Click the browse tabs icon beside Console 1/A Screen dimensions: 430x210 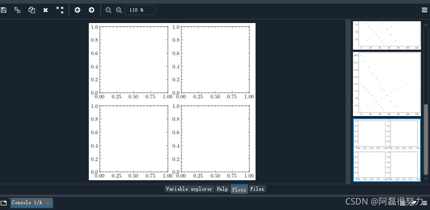[4, 203]
